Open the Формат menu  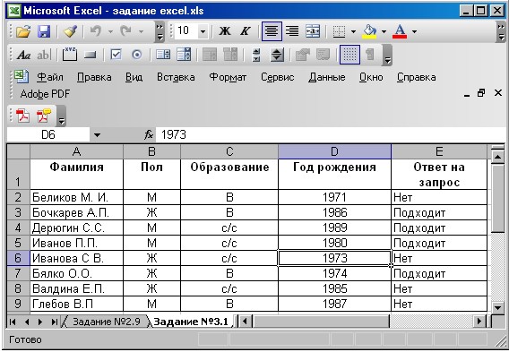[228, 77]
